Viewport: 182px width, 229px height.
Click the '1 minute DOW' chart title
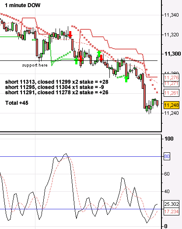[x=23, y=5]
